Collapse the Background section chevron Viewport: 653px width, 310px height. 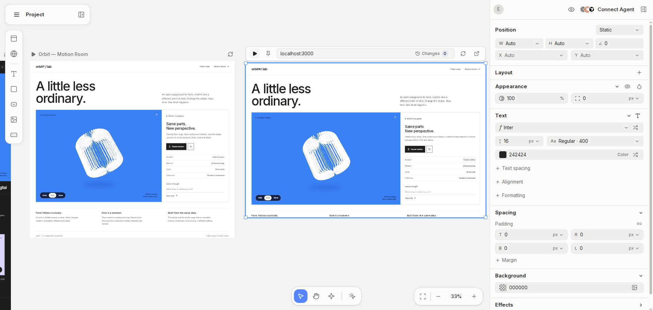[641, 276]
